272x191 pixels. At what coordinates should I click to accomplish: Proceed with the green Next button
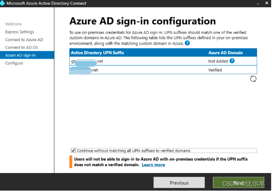coord(239,182)
